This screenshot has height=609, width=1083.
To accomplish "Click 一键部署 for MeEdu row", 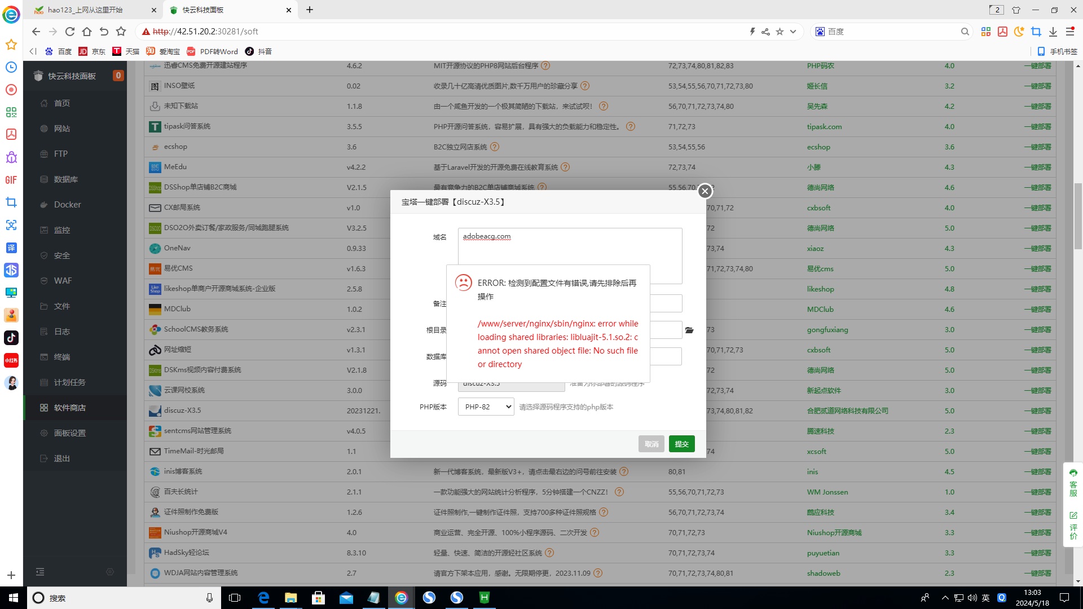I will 1037,167.
